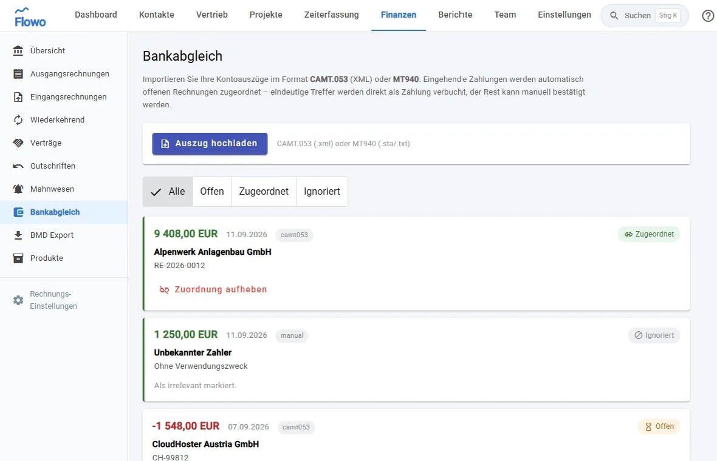The height and width of the screenshot is (461, 717).
Task: Click the magnifier search icon
Action: click(614, 16)
